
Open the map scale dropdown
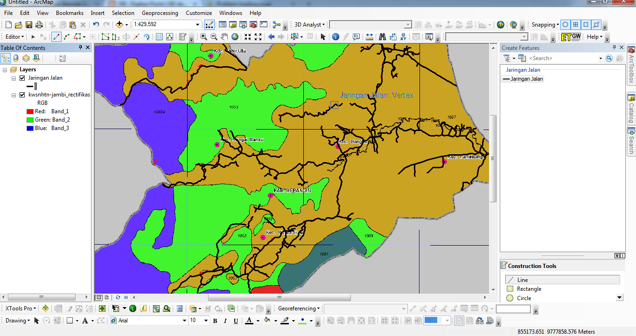point(197,25)
